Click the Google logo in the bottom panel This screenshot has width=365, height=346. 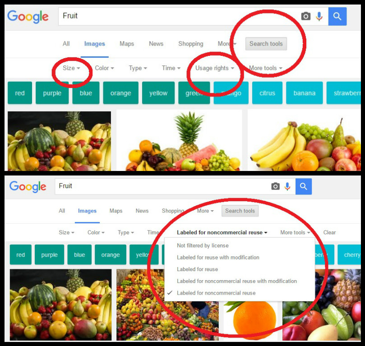coord(28,187)
